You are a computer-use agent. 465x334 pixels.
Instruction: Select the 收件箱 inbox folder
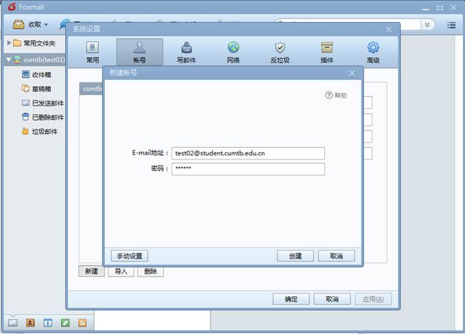pos(43,75)
